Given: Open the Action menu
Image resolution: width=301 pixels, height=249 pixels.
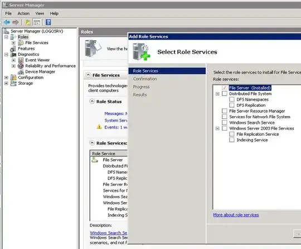Looking at the screenshot, I should 23,13.
